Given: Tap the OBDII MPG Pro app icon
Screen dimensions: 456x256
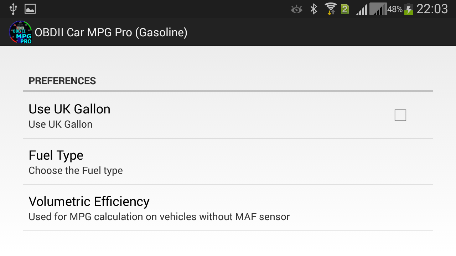Looking at the screenshot, I should [20, 32].
